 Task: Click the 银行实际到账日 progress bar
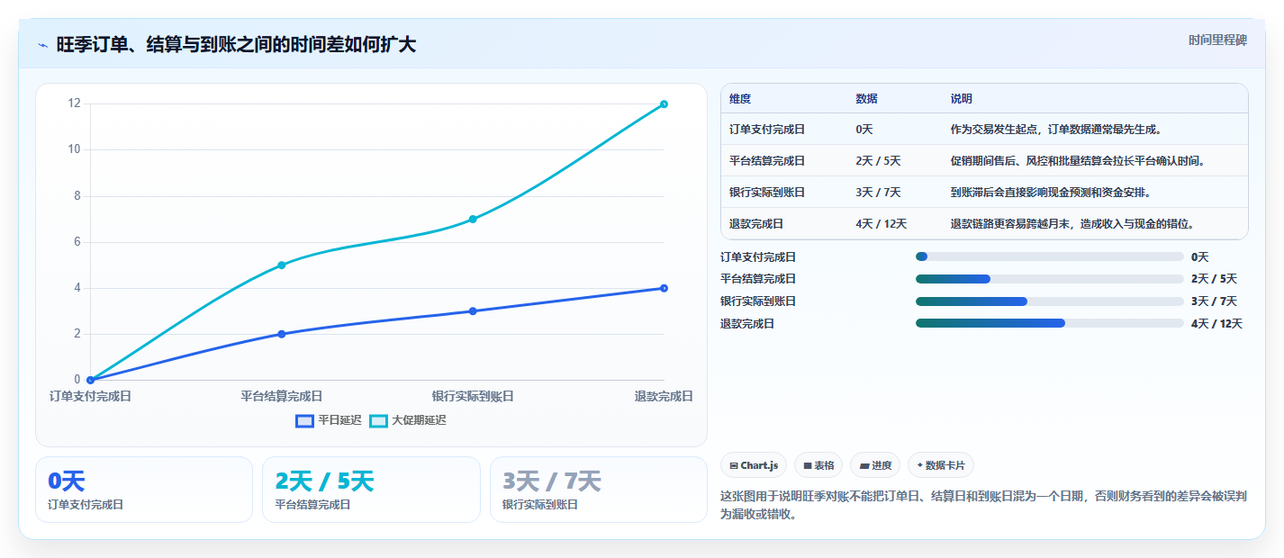(1049, 301)
